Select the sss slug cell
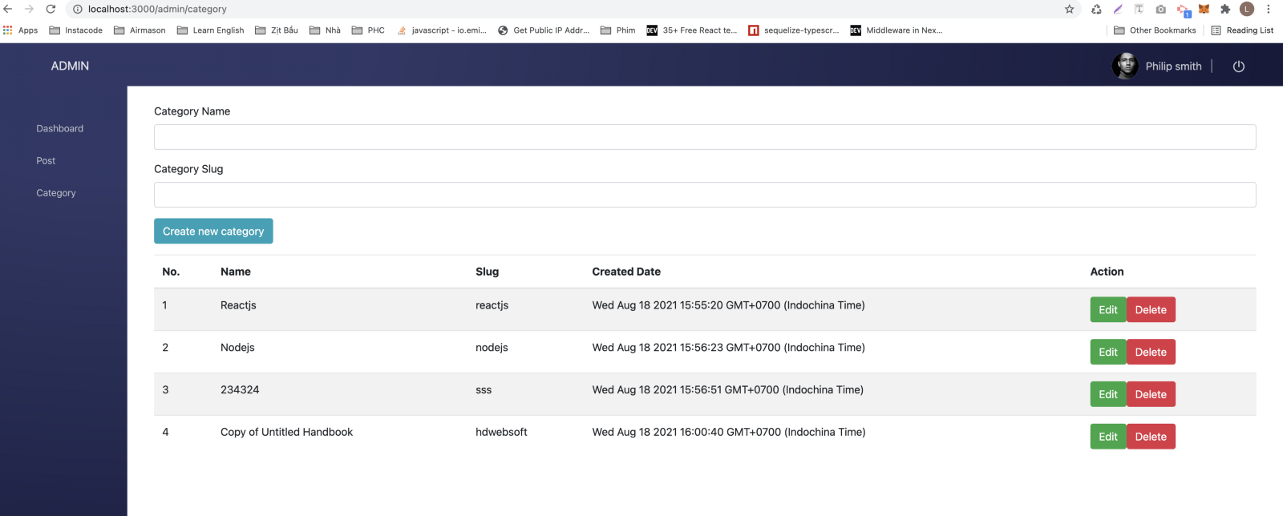The image size is (1283, 516). (484, 390)
